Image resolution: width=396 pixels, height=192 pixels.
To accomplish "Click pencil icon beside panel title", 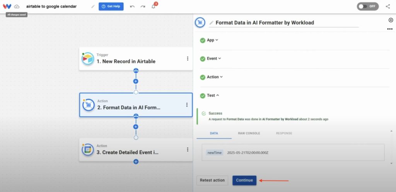I will (x=212, y=23).
